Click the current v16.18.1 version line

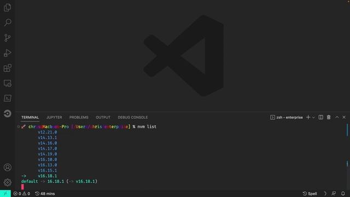[39, 176]
